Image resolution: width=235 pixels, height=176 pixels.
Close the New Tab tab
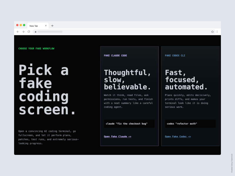[46, 26]
